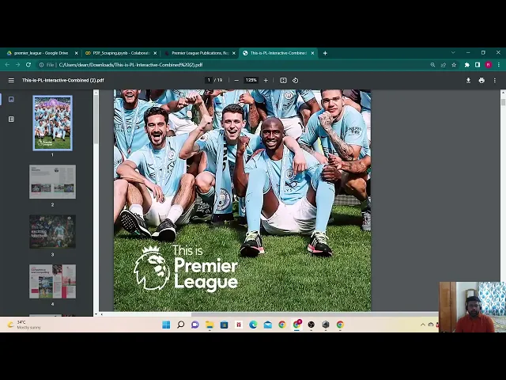Rotate the PDF counterclockwise
This screenshot has height=380, width=506.
click(295, 81)
